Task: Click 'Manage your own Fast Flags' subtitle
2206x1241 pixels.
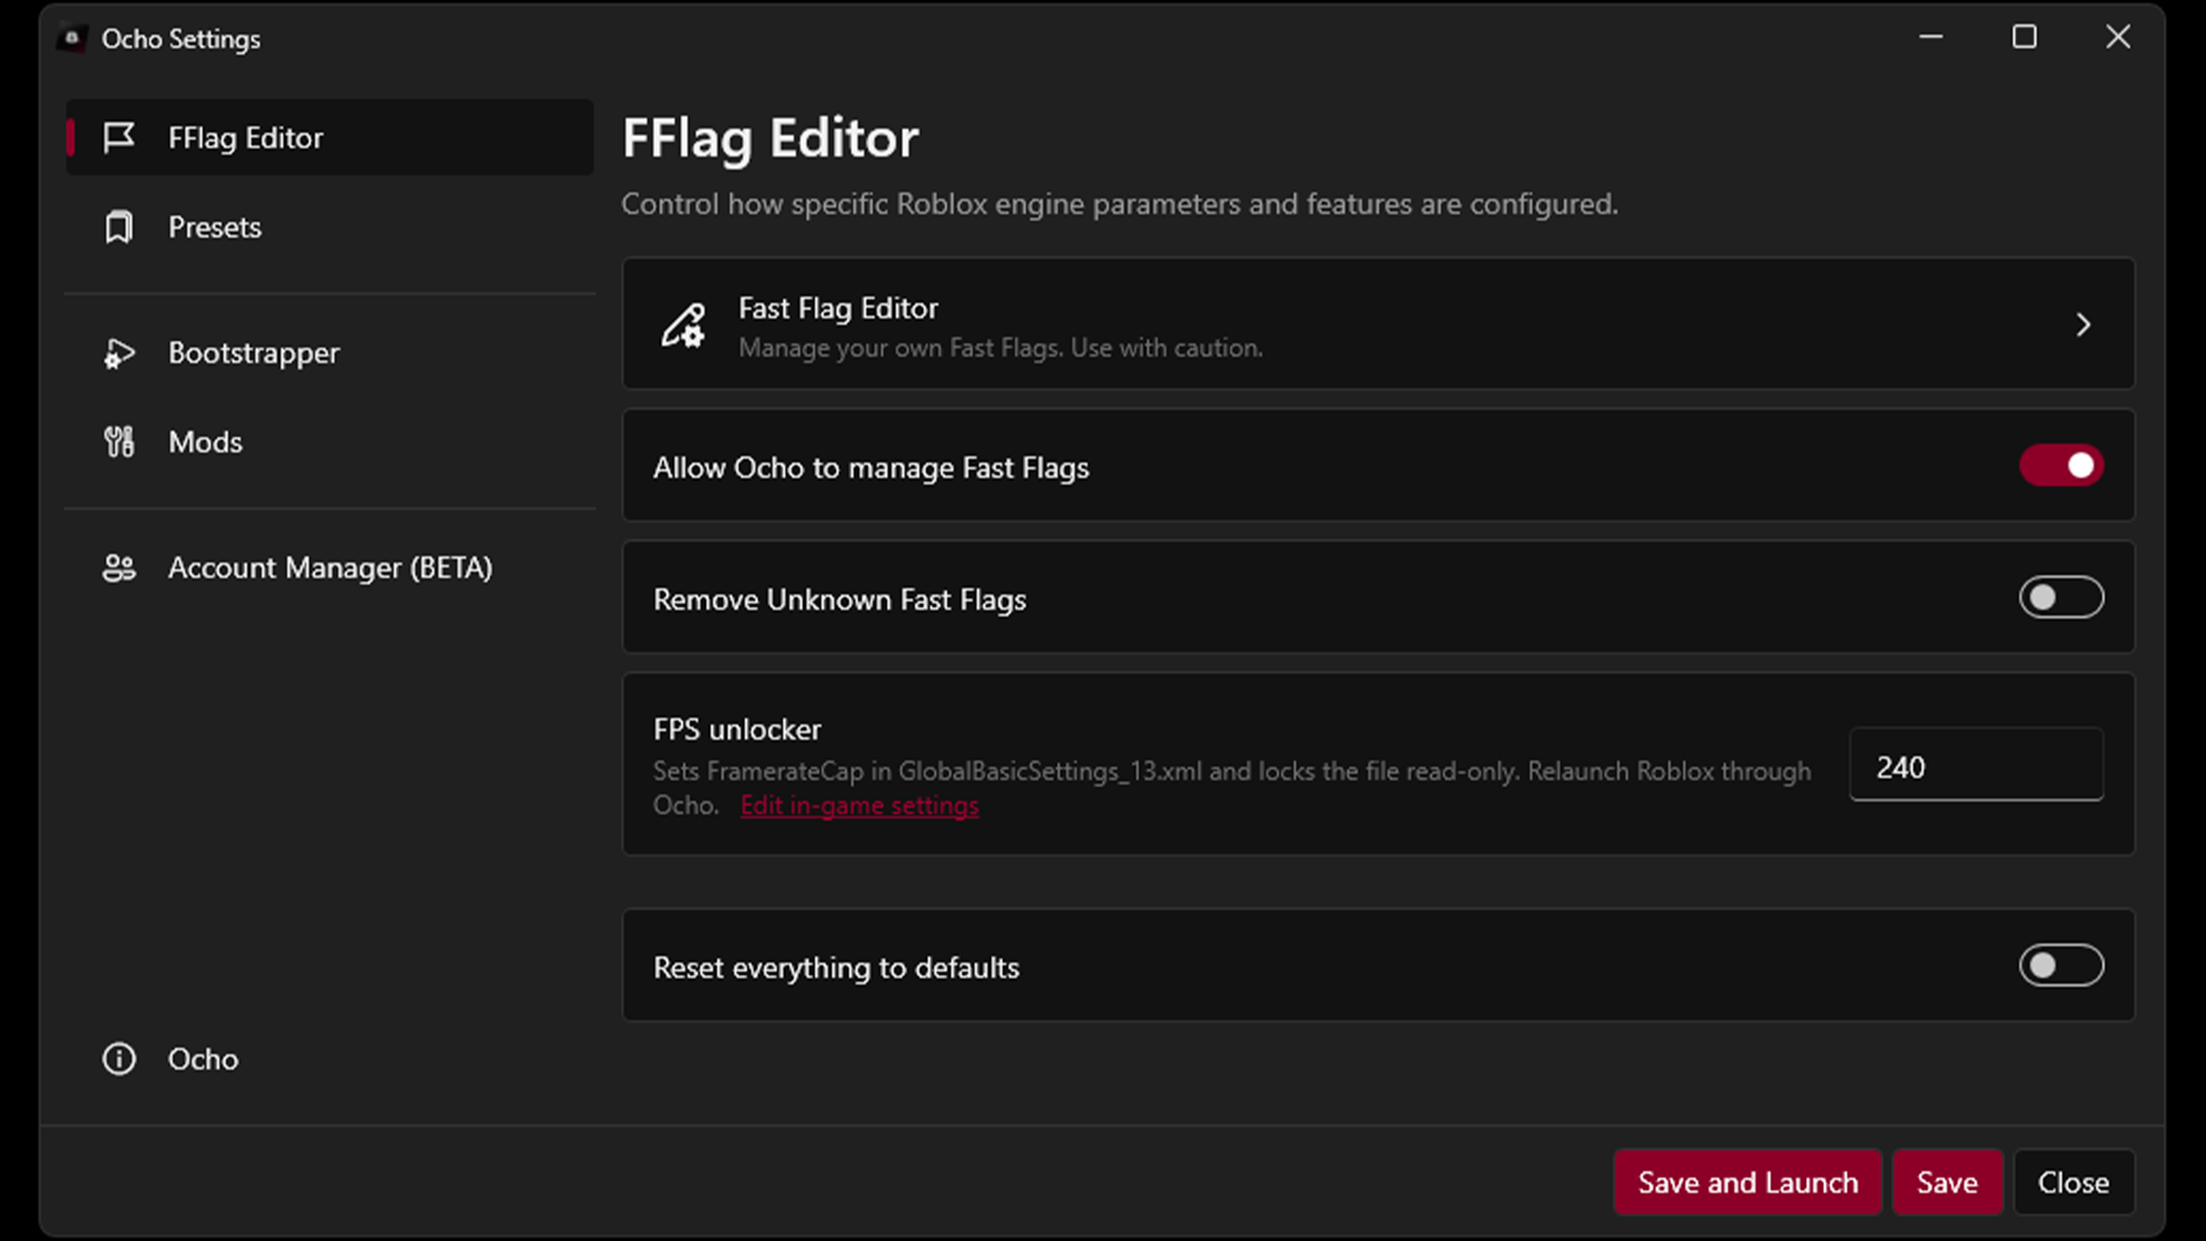Action: pos(1000,348)
